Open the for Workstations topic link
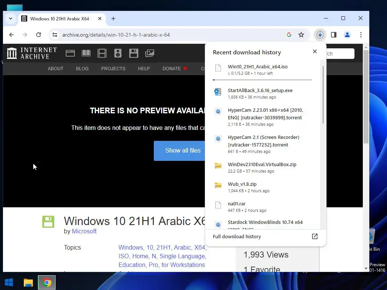The height and width of the screenshot is (290, 387). point(183,265)
